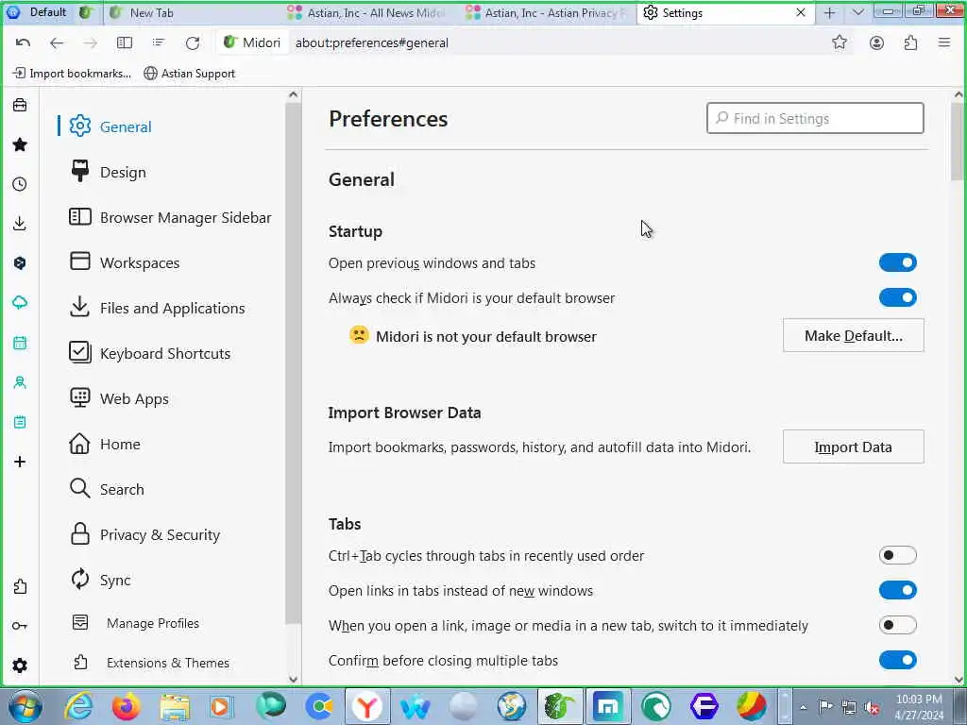The image size is (967, 725).
Task: Open Home settings category
Action: pos(105,444)
